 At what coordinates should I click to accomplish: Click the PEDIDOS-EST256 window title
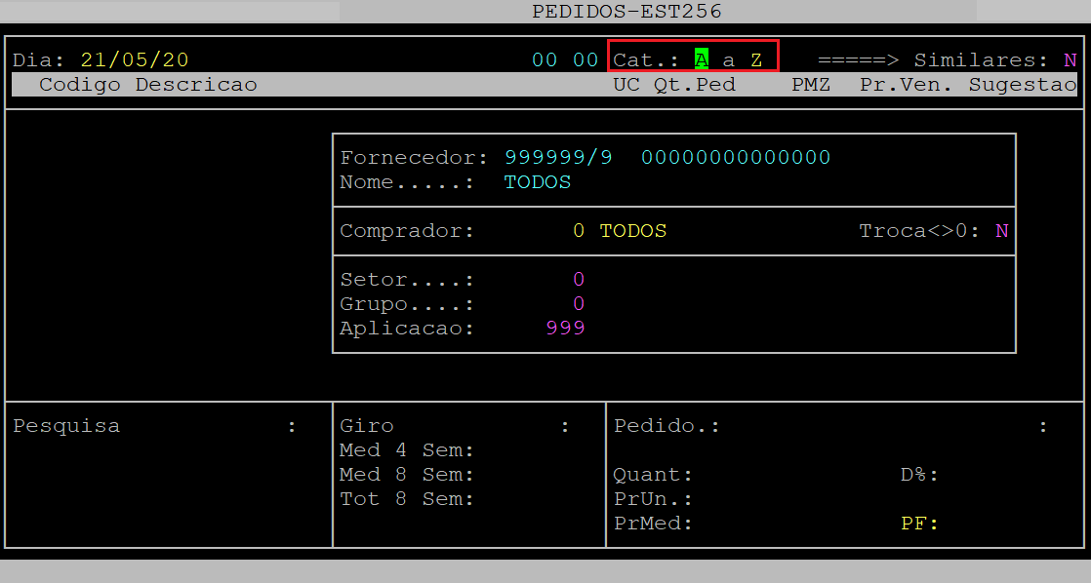[626, 12]
